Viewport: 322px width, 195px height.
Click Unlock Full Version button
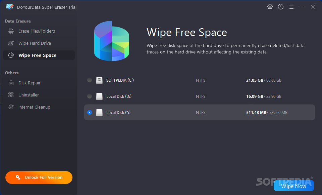39,178
